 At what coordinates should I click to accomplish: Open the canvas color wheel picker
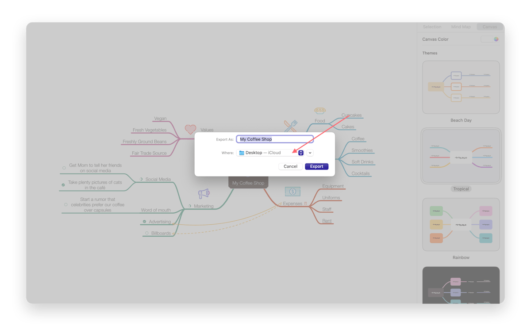click(496, 39)
